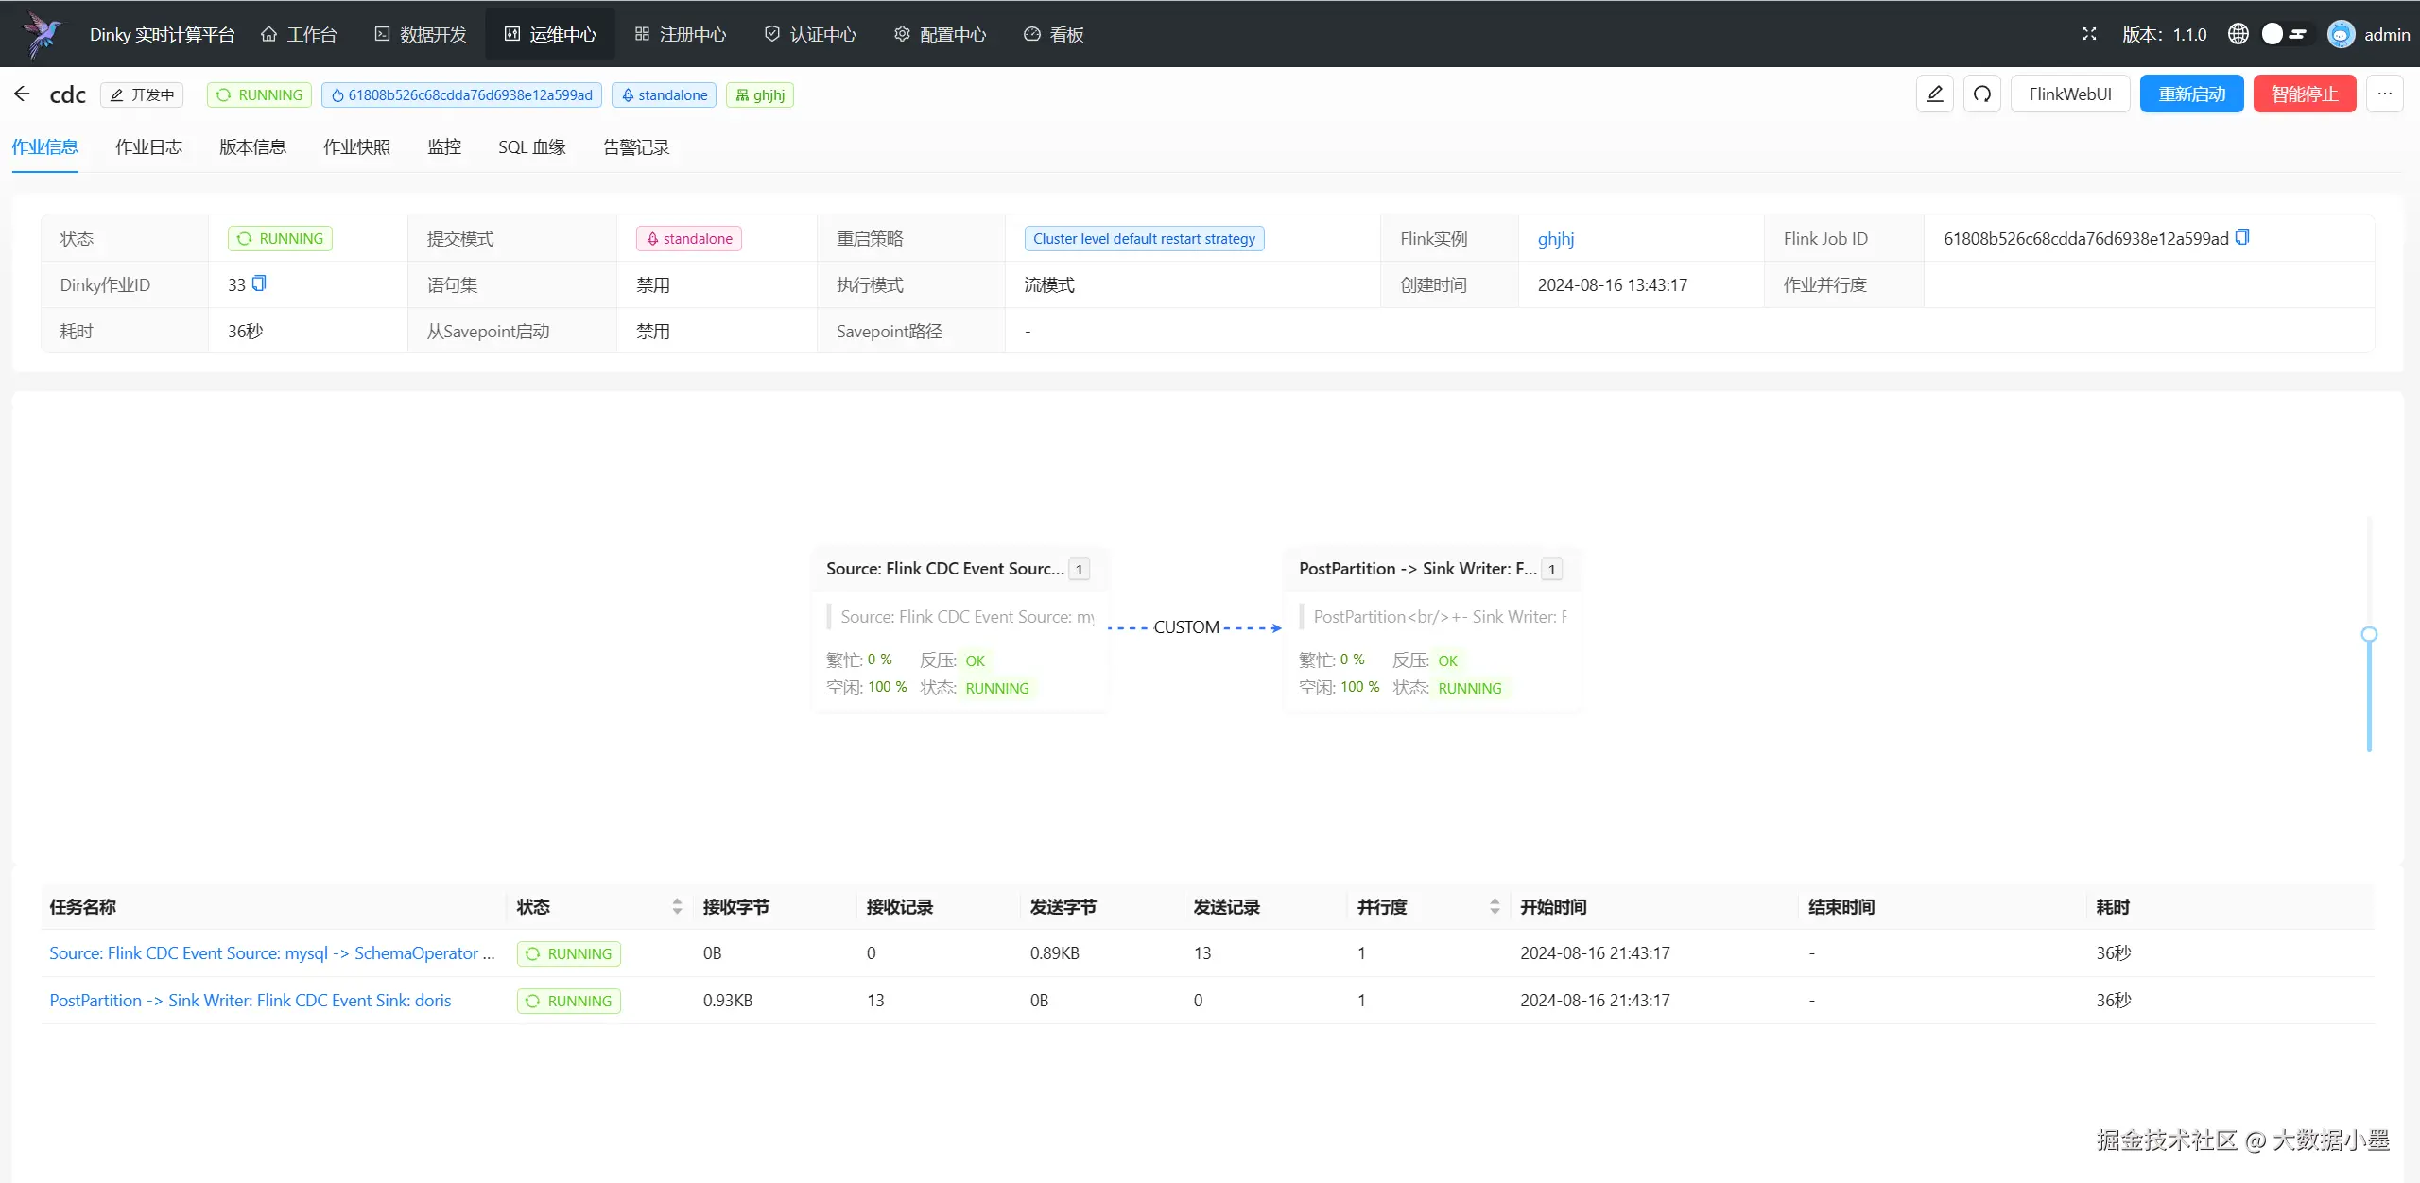Open the ghjhj Flink instance link

1555,239
